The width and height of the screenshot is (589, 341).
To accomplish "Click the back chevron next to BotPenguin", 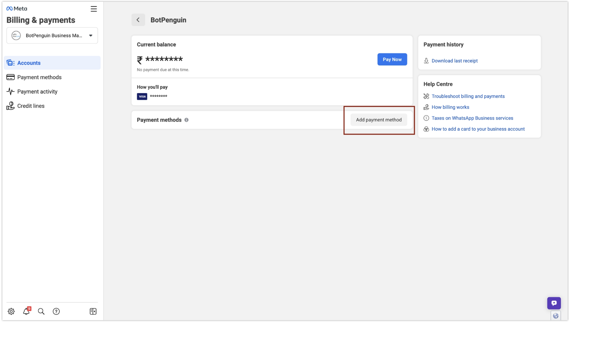I will pos(138,20).
